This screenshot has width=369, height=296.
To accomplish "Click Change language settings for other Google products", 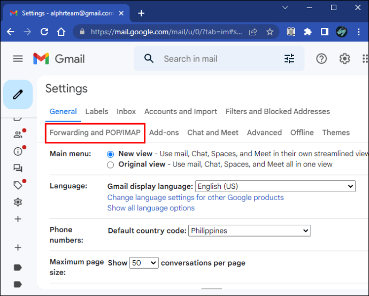I will click(195, 198).
